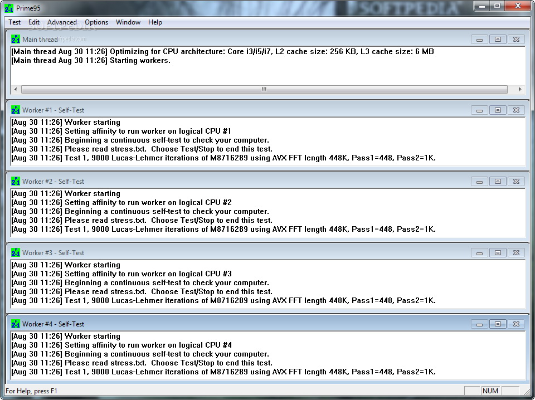Viewport: 535px width, 400px height.
Task: Click Worker #4 'Test 1, 9000 Lucas-Lehmer' line
Action: (223, 372)
